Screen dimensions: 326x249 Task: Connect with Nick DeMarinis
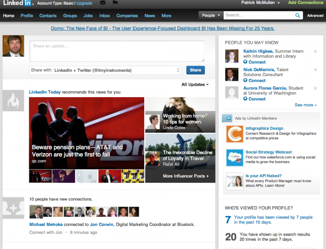[255, 80]
